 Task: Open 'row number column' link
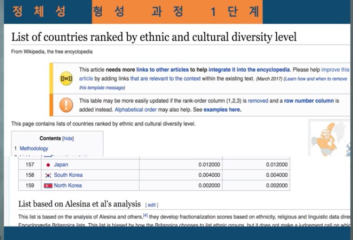309,101
